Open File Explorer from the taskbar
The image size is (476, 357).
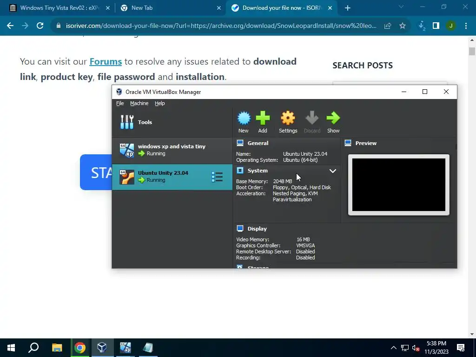click(57, 348)
